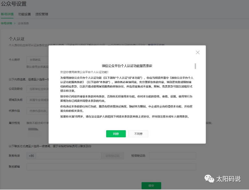
Task: Click the 获取验证码 button
Action: tap(112, 156)
